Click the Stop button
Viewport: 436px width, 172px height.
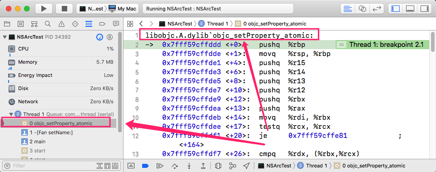click(x=64, y=9)
